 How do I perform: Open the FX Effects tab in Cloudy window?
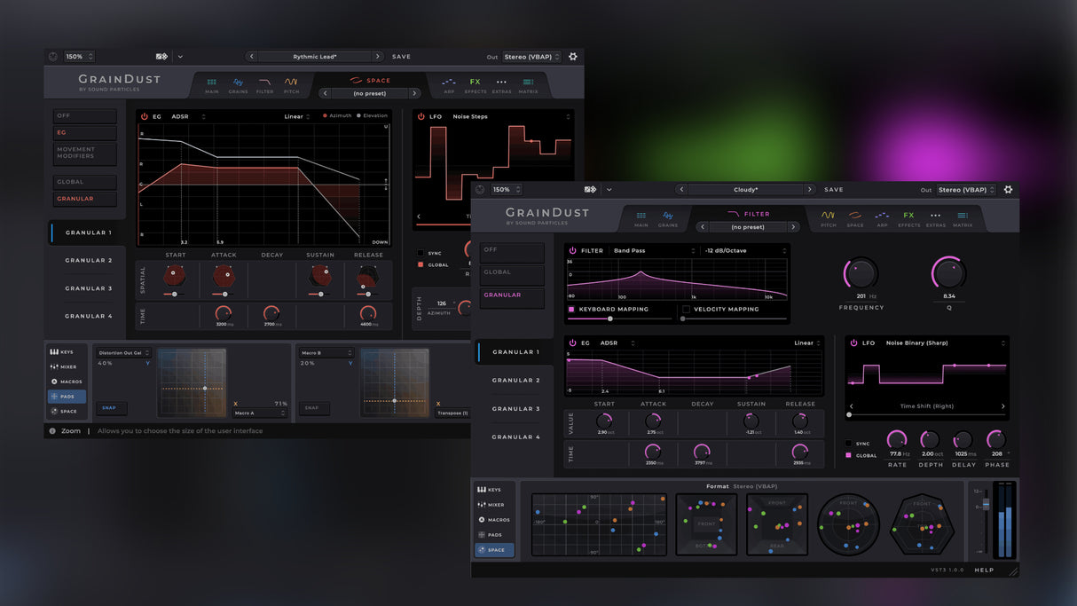[x=908, y=218]
